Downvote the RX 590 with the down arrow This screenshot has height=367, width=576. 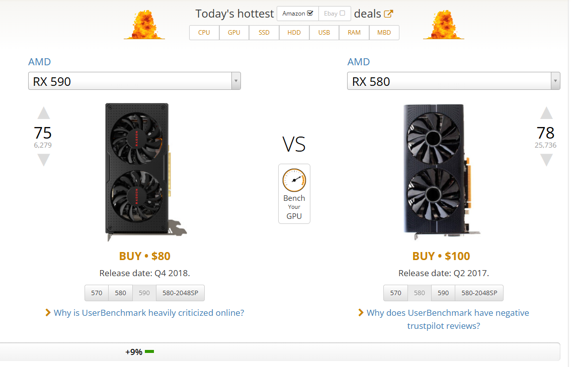tap(44, 160)
